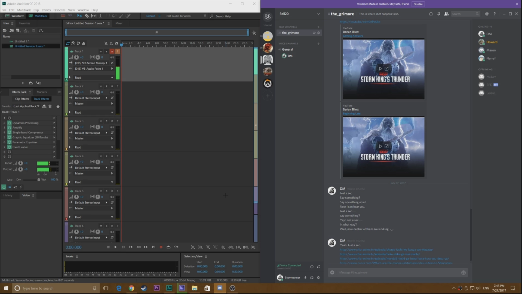Click the Pause transport button

tap(123, 247)
